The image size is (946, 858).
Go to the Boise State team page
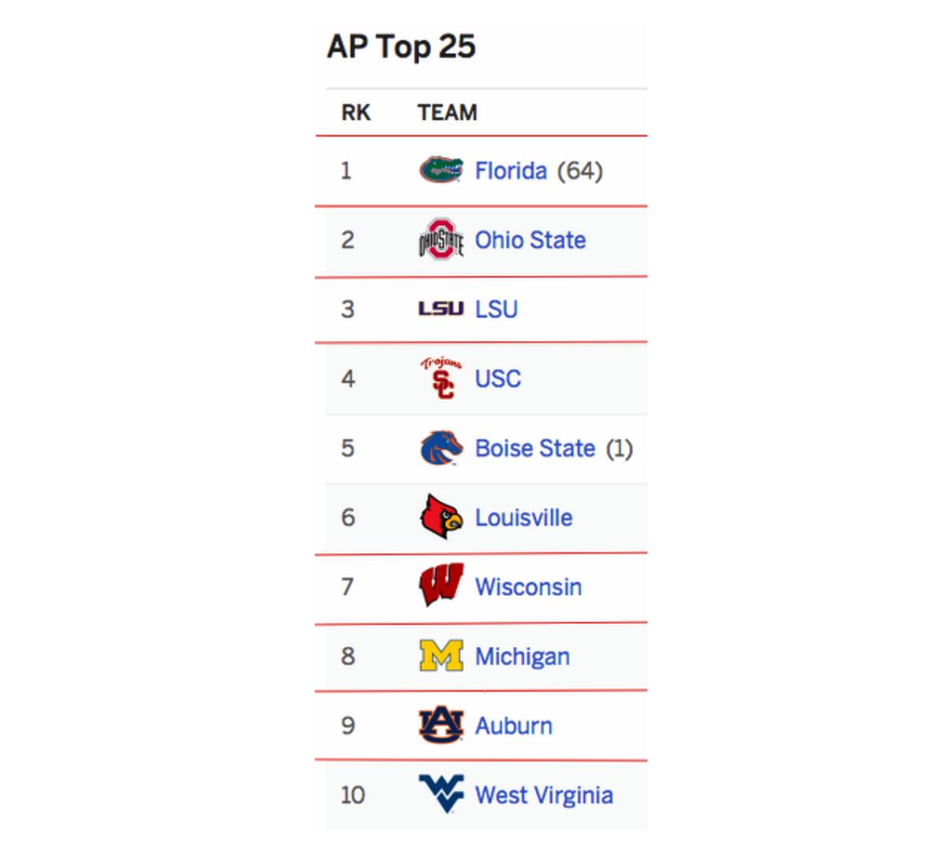coord(534,448)
